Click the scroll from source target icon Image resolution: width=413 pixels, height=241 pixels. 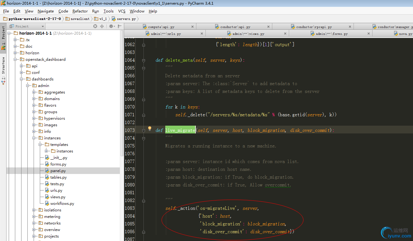[x=95, y=27]
